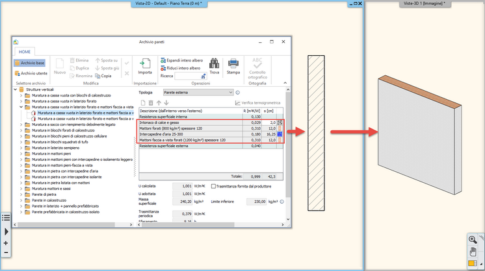Image resolution: width=485 pixels, height=271 pixels.
Task: Select the pan hand tool in 3D view
Action: [x=473, y=252]
